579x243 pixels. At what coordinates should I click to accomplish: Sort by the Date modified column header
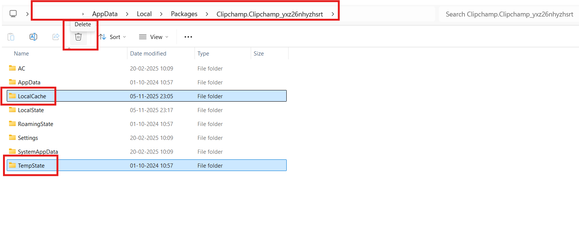(148, 54)
